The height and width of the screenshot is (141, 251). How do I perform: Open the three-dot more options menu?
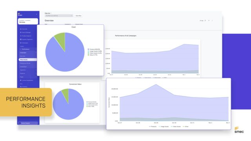coord(212,21)
